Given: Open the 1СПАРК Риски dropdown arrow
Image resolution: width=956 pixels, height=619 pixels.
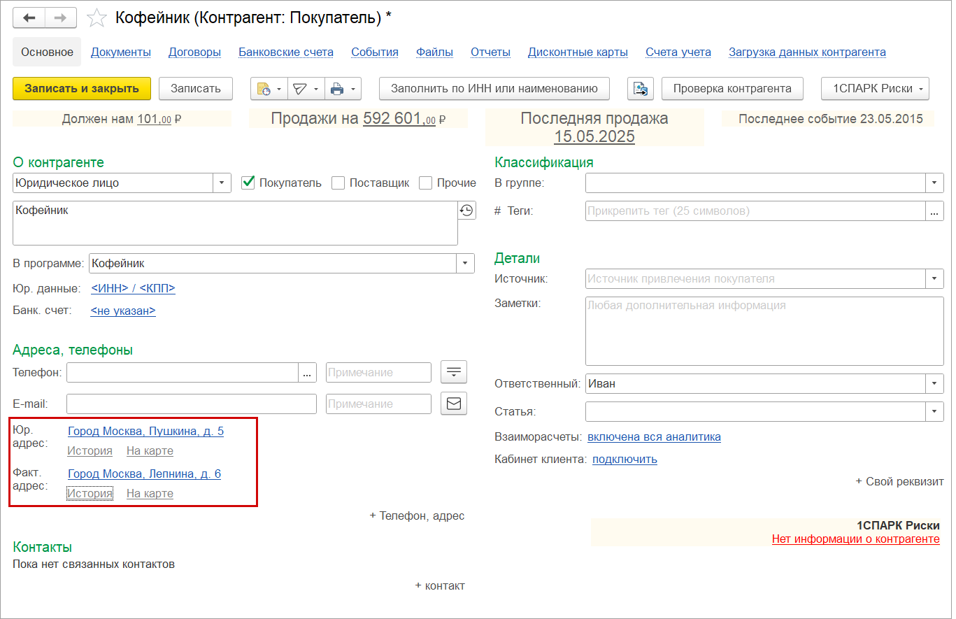Looking at the screenshot, I should click(x=921, y=89).
